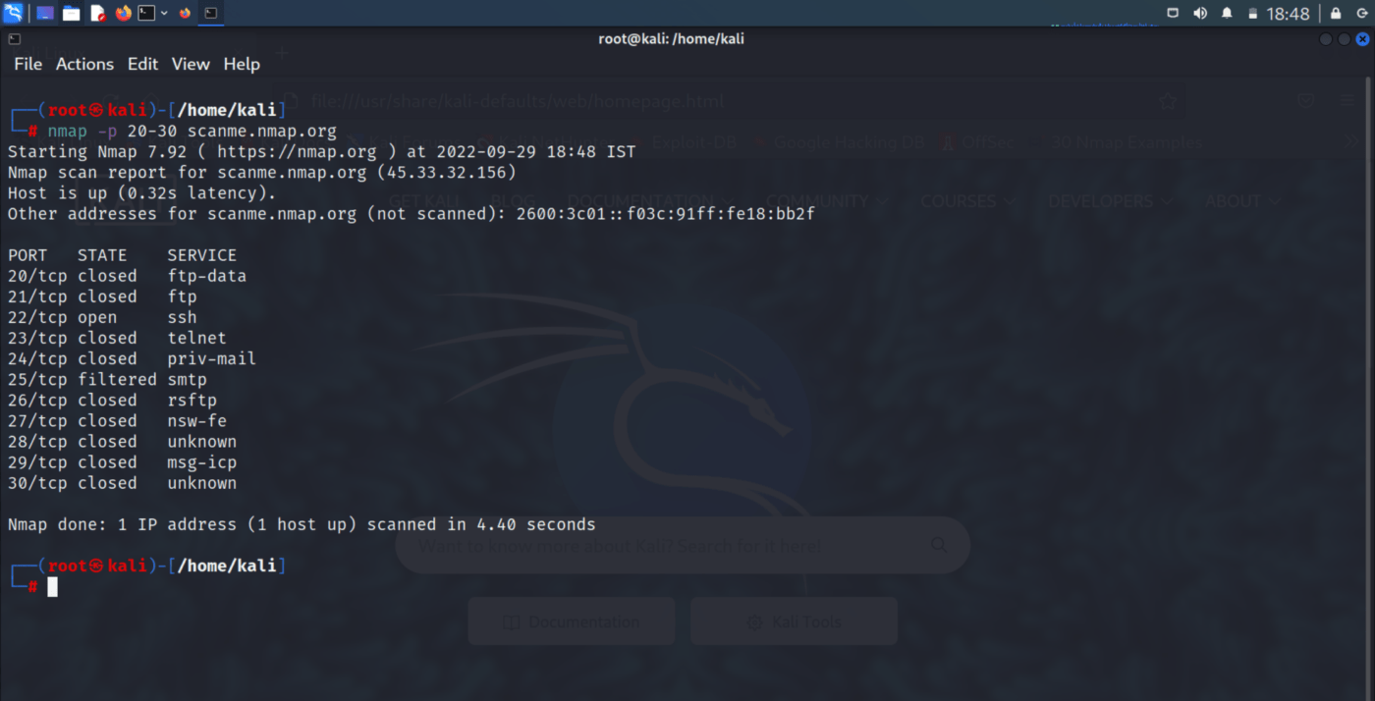Open the Help menu
Screen dimensions: 1375x701
[x=241, y=64]
